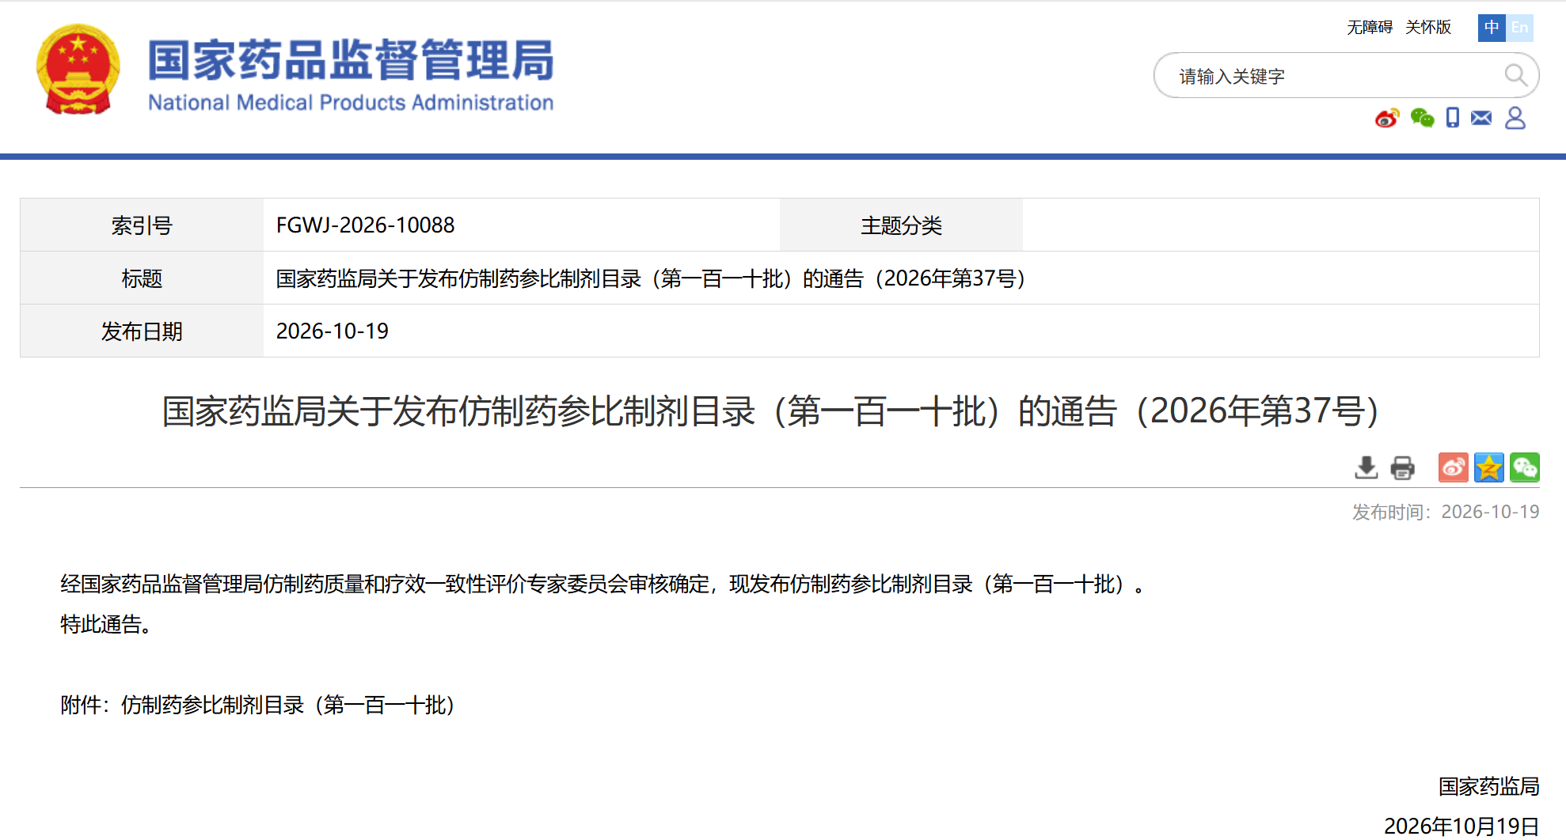Click the search magnifier icon
This screenshot has height=840, width=1566.
pos(1515,75)
